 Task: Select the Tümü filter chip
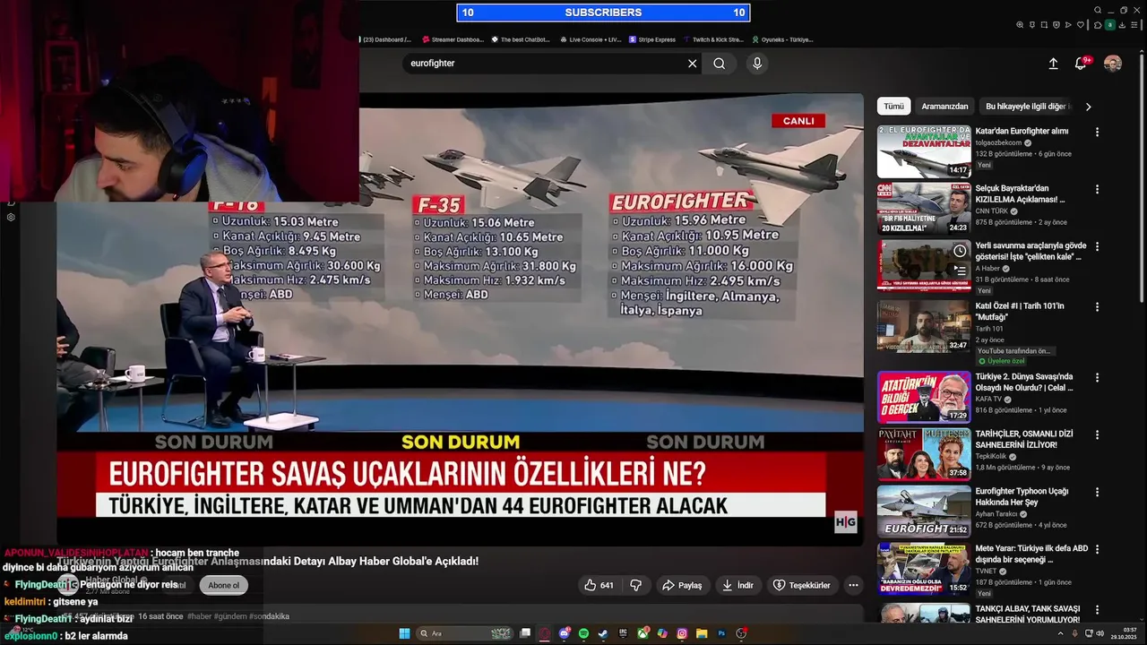894,106
